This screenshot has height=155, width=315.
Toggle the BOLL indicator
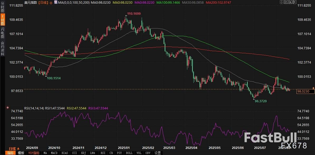coord(129,153)
